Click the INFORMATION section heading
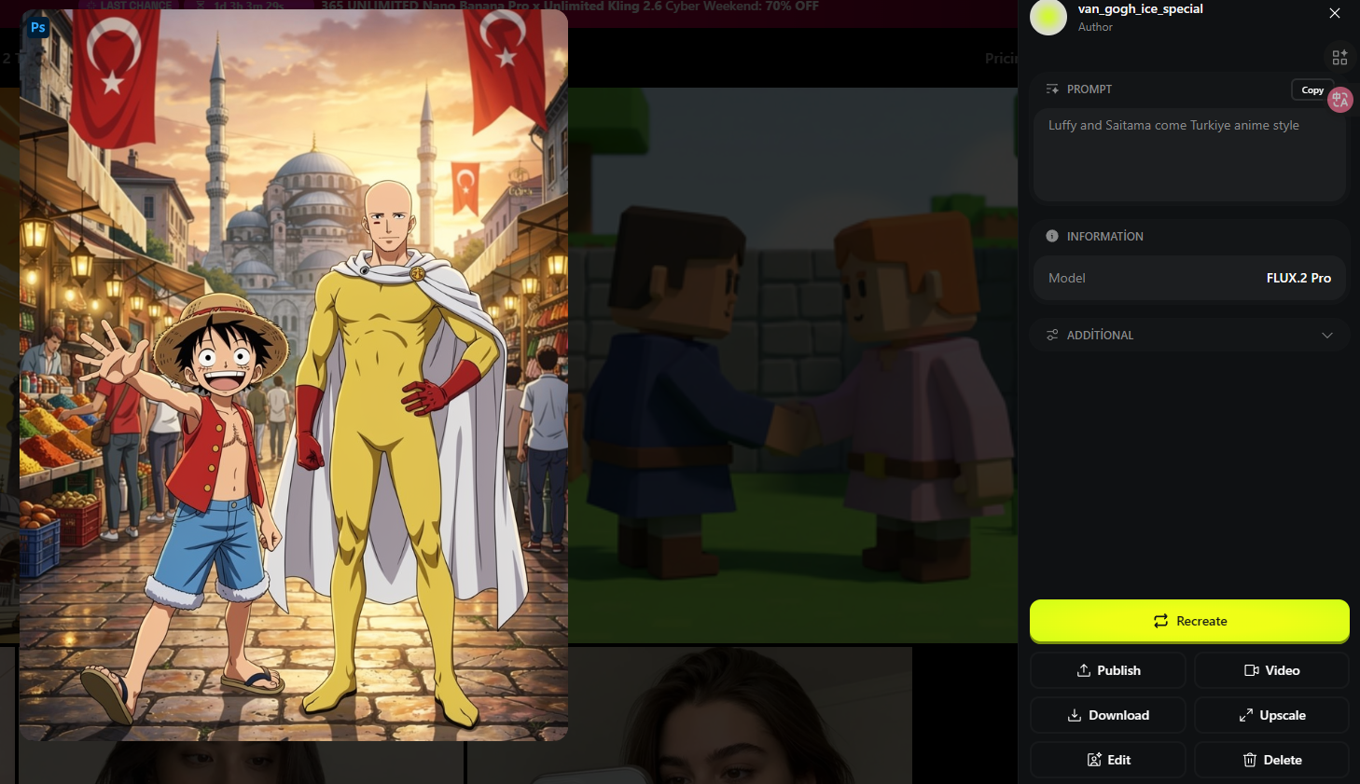This screenshot has height=784, width=1360. point(1104,237)
